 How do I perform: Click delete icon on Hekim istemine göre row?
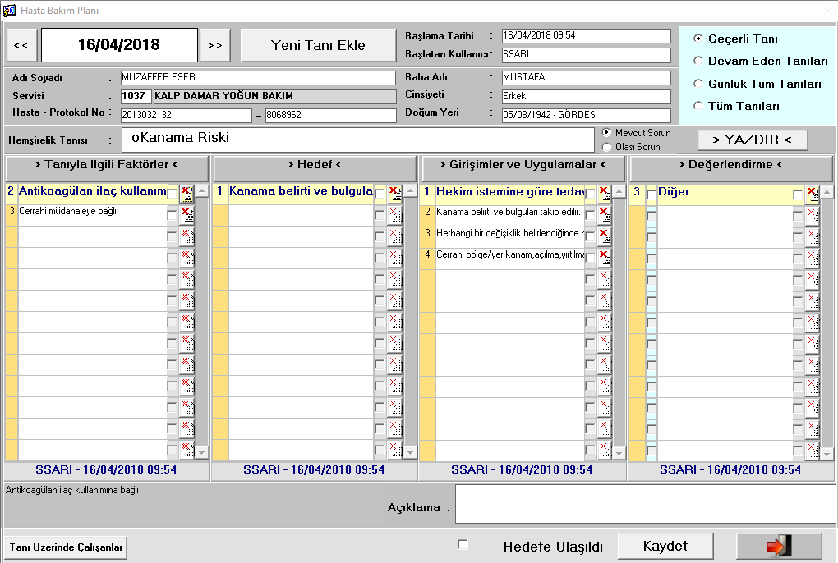pos(604,194)
